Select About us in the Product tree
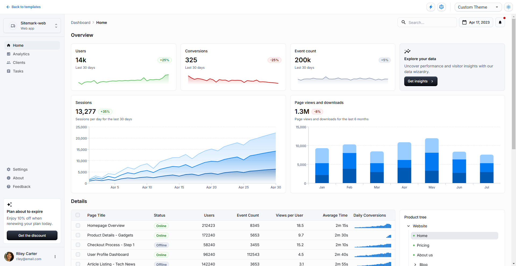516x266 pixels. pos(454,255)
